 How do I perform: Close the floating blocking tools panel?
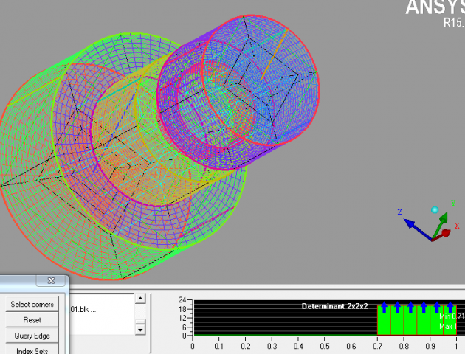tap(51, 281)
